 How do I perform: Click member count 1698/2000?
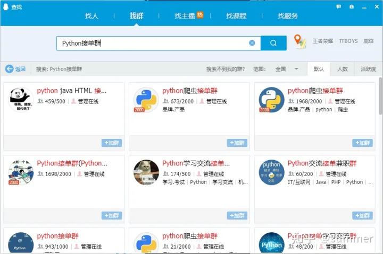click(58, 174)
